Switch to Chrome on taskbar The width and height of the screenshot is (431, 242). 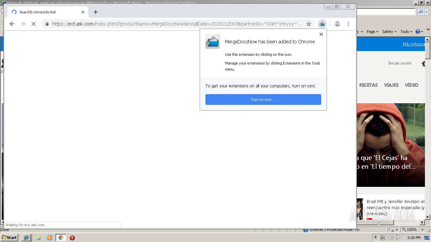pos(61,238)
